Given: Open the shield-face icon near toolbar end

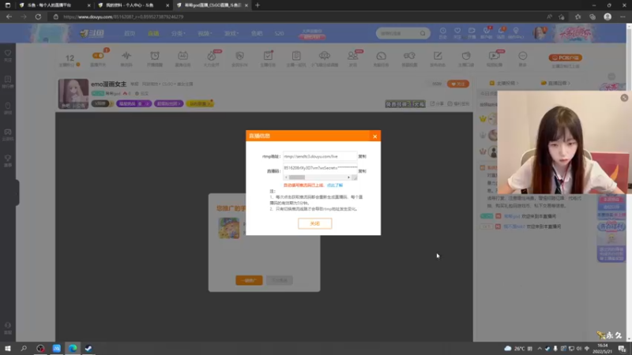Looking at the screenshot, I should pos(466,56).
